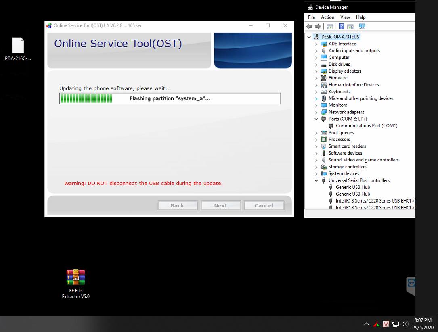Select the System devices icon
Image resolution: width=438 pixels, height=332 pixels.
pos(324,174)
